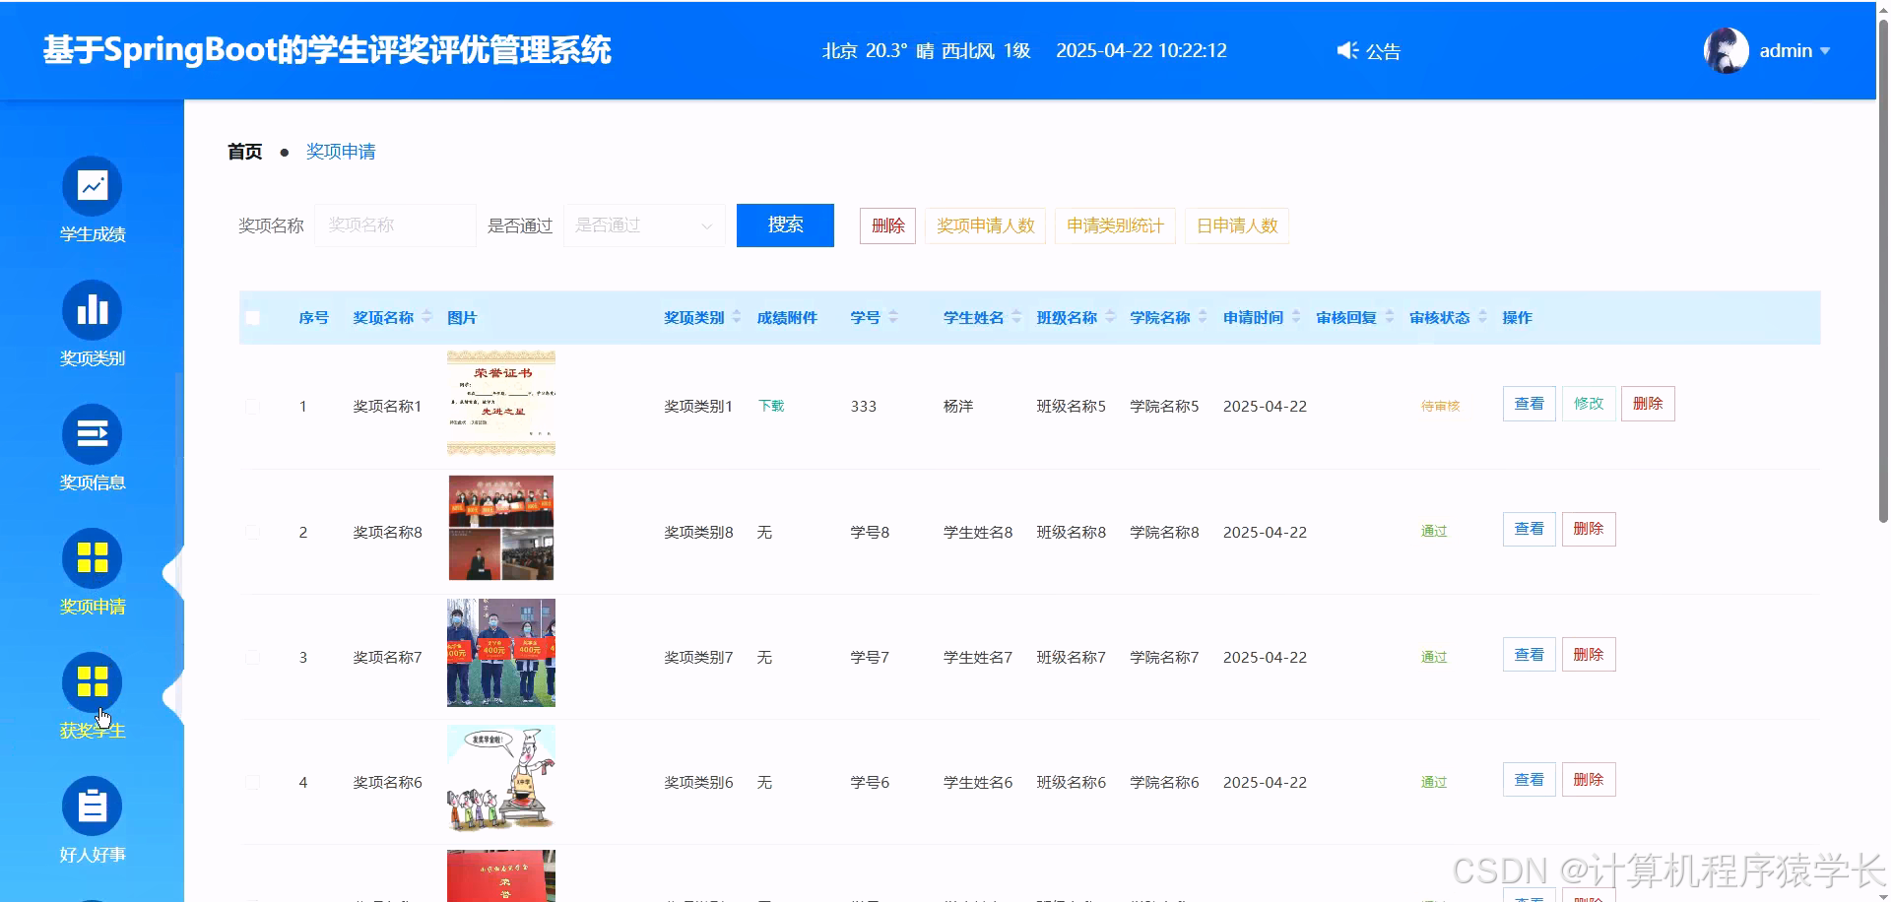View details of 奖项名称8 row

pyautogui.click(x=1529, y=529)
